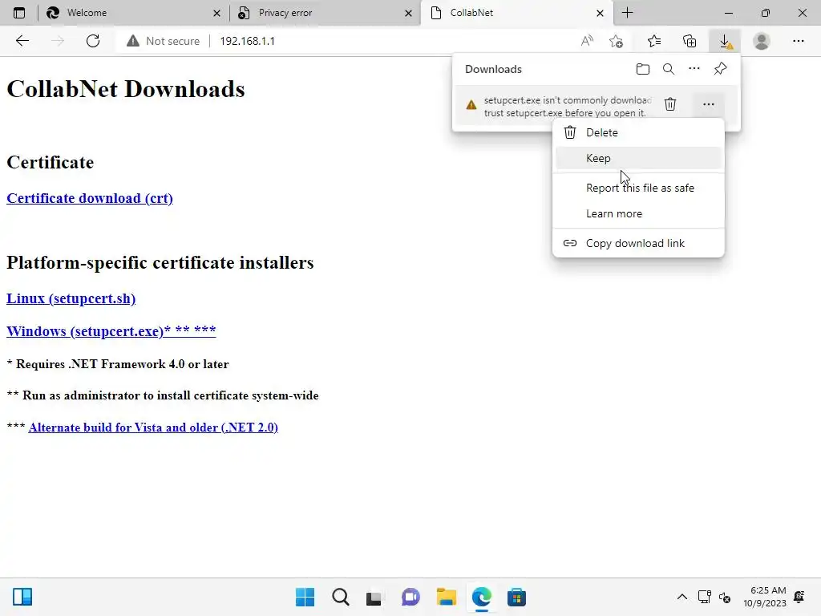This screenshot has width=821, height=616.
Task: Click the setupcert.exe warning message text
Action: [x=567, y=107]
